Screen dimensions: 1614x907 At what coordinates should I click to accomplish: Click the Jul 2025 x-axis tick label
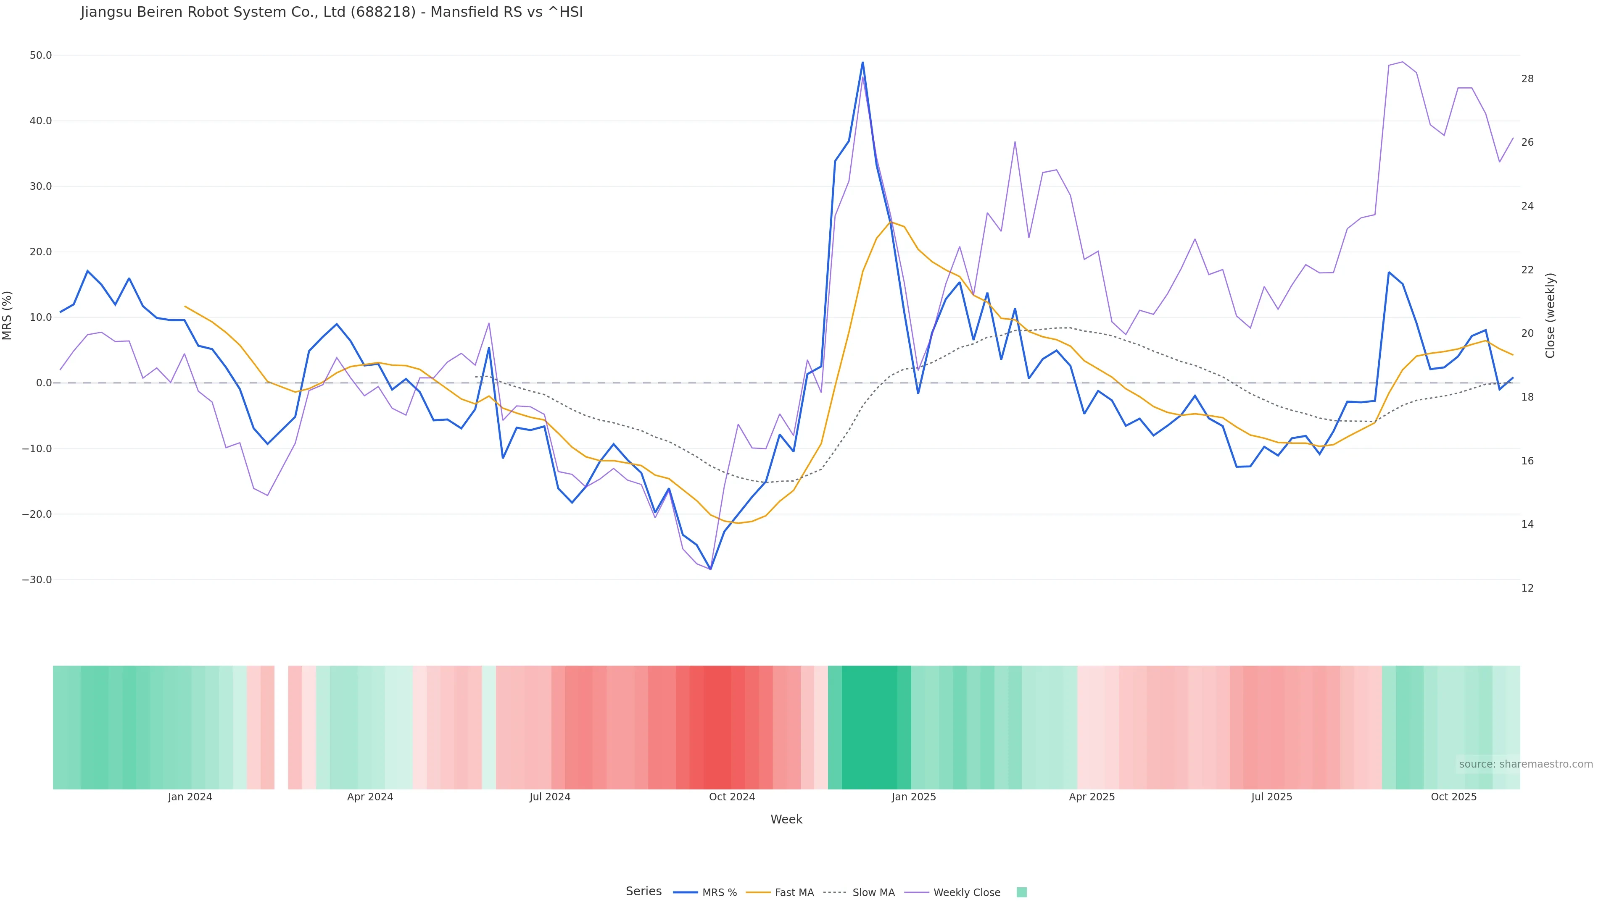(1271, 797)
